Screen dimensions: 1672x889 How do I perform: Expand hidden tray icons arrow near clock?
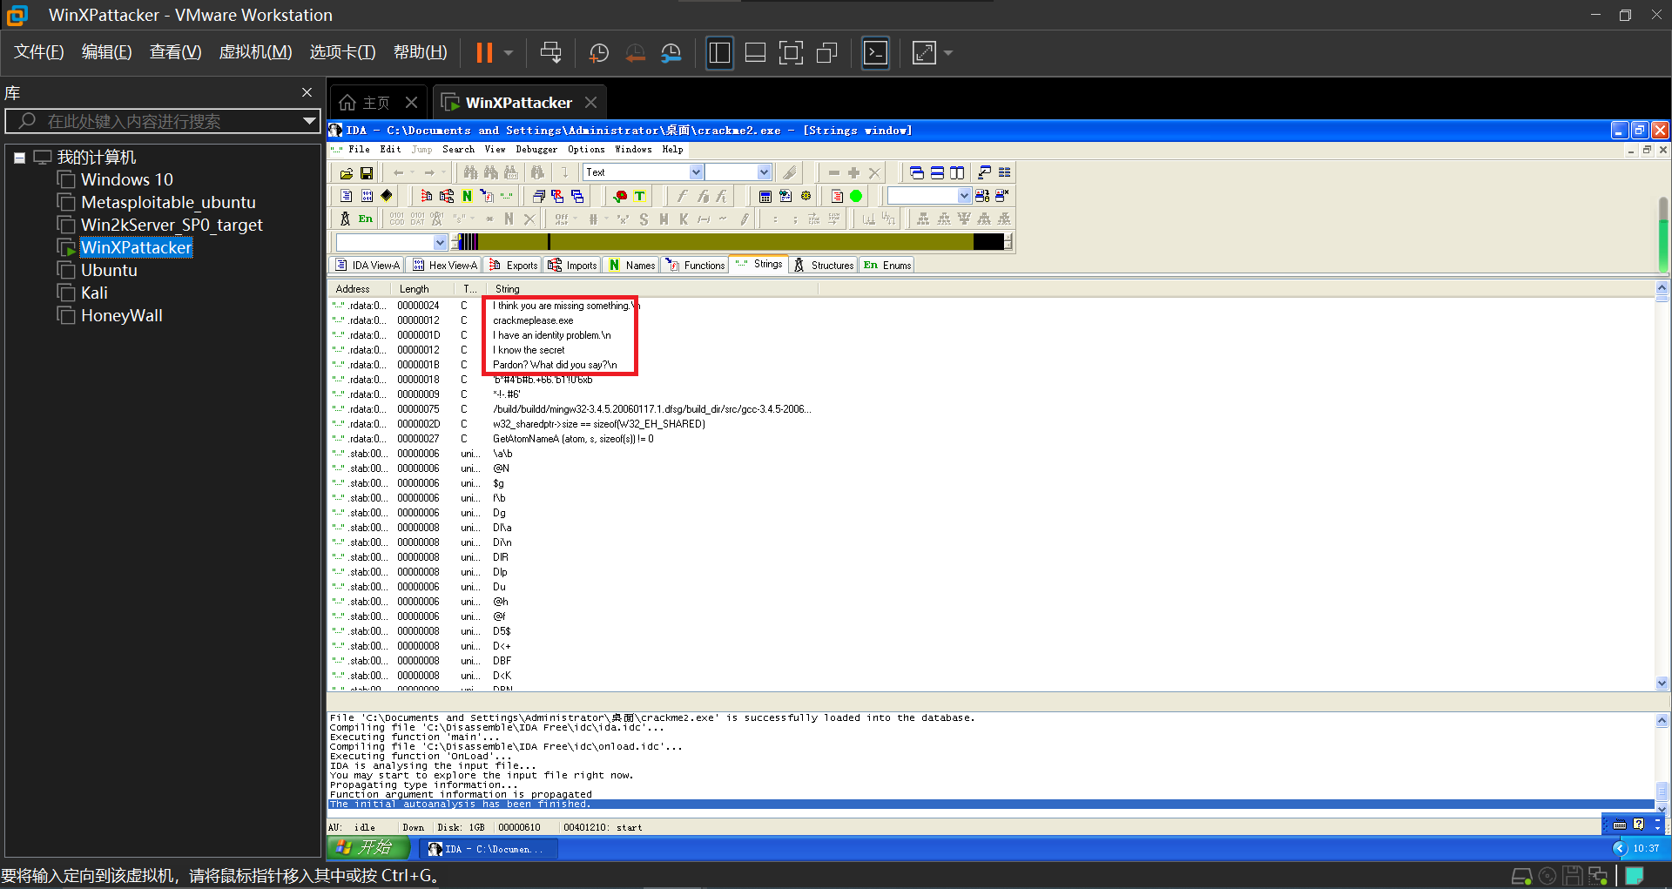1620,848
